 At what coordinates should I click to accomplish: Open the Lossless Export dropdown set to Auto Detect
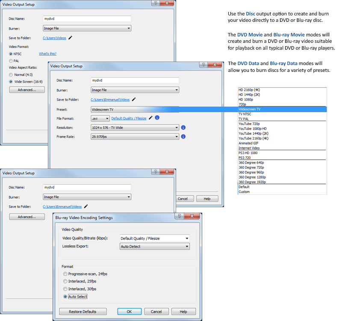point(155,246)
